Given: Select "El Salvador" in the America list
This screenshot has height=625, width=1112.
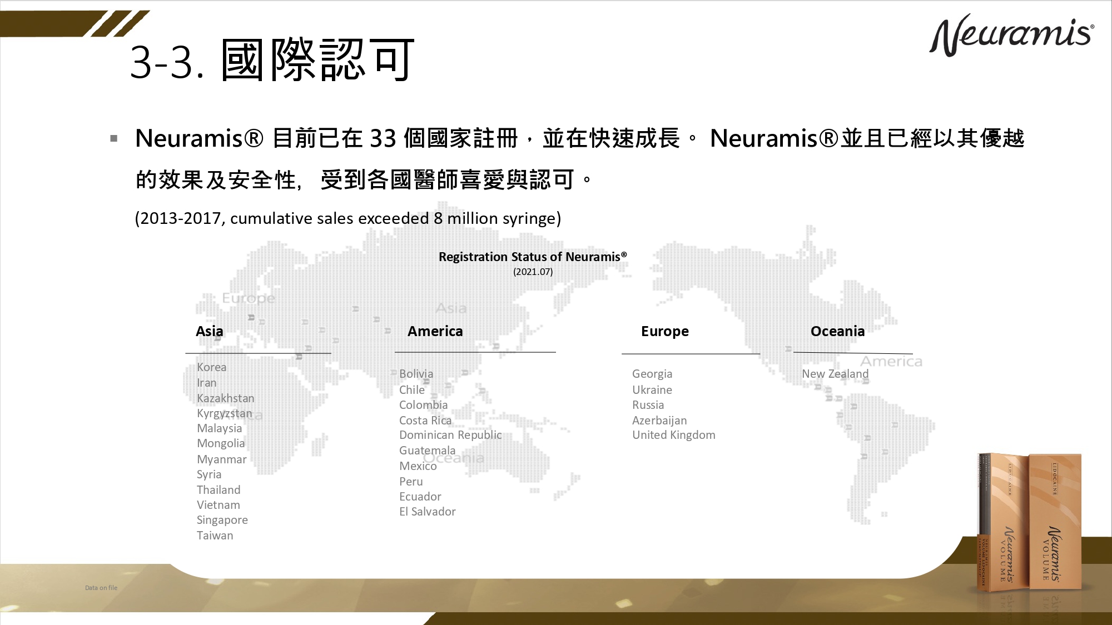Looking at the screenshot, I should click(x=427, y=512).
